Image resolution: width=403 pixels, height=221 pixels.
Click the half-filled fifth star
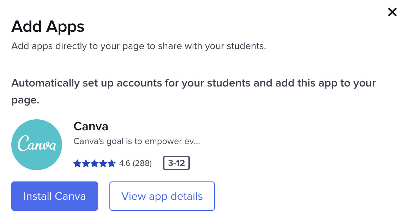click(x=112, y=163)
